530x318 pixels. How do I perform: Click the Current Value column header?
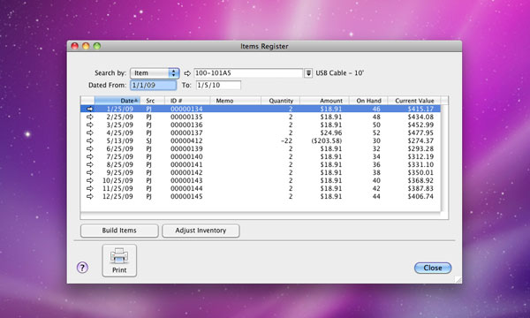[414, 101]
